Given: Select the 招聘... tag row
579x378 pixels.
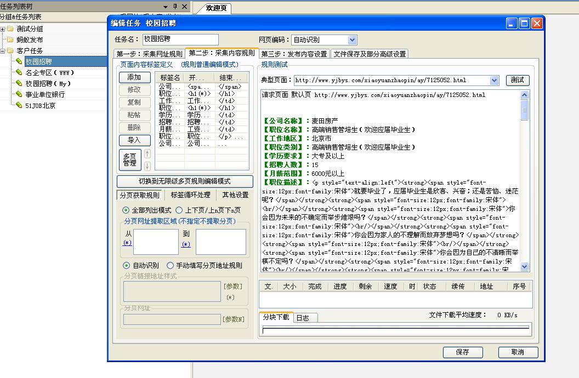Looking at the screenshot, I should tap(201, 122).
